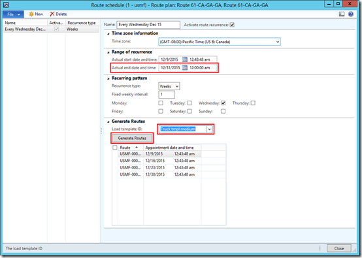Image resolution: width=362 pixels, height=258 pixels.
Task: Open the Recurrence type dropdown
Action: point(177,86)
